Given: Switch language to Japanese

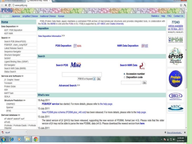Looking at the screenshot, I should (x=16, y=16).
